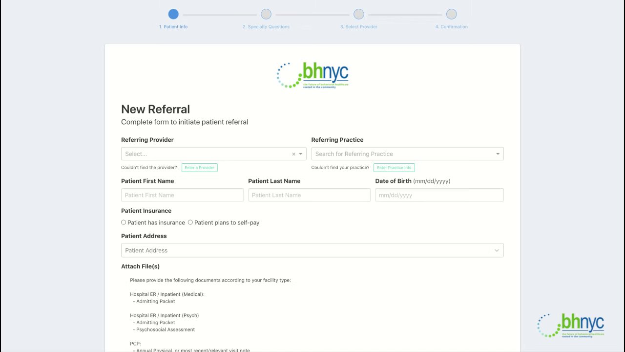Expand the Patient Address chevron
The height and width of the screenshot is (352, 625).
497,250
